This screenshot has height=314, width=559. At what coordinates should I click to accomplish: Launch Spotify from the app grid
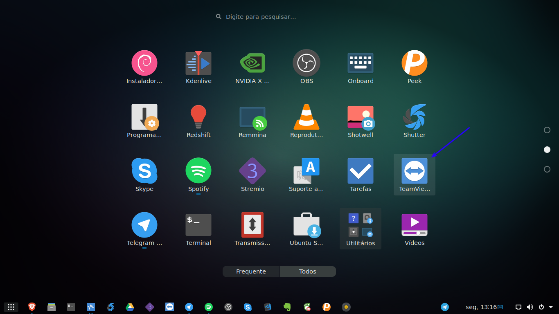tap(198, 175)
